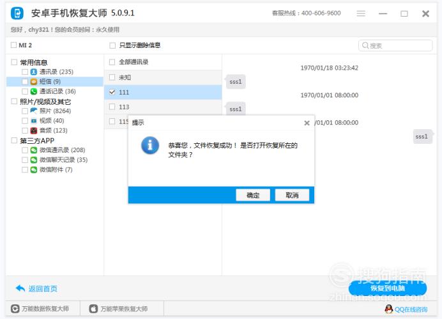This screenshot has height=319, width=442.
Task: Check the 通话记录 (36) checkbox
Action: pos(25,91)
